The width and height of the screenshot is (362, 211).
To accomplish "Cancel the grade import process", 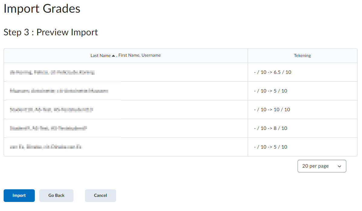I will pyautogui.click(x=100, y=195).
